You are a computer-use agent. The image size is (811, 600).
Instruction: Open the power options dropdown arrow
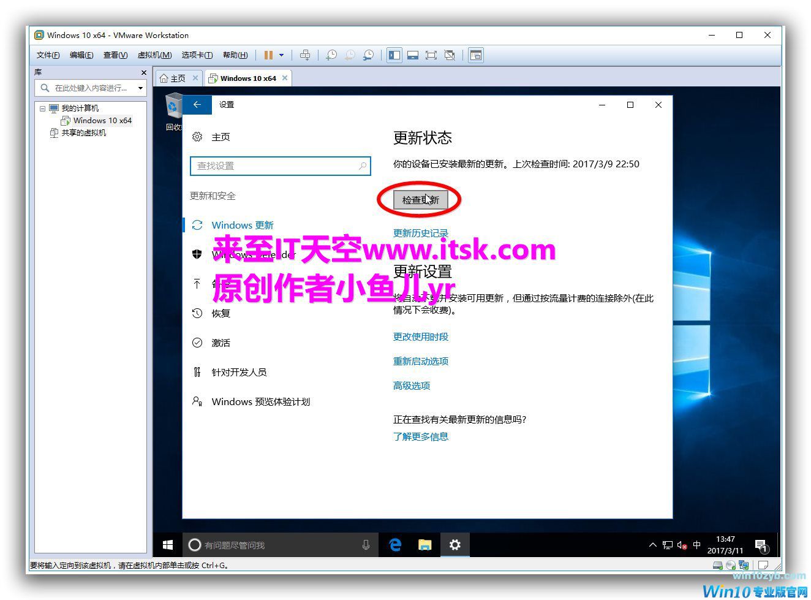click(282, 55)
